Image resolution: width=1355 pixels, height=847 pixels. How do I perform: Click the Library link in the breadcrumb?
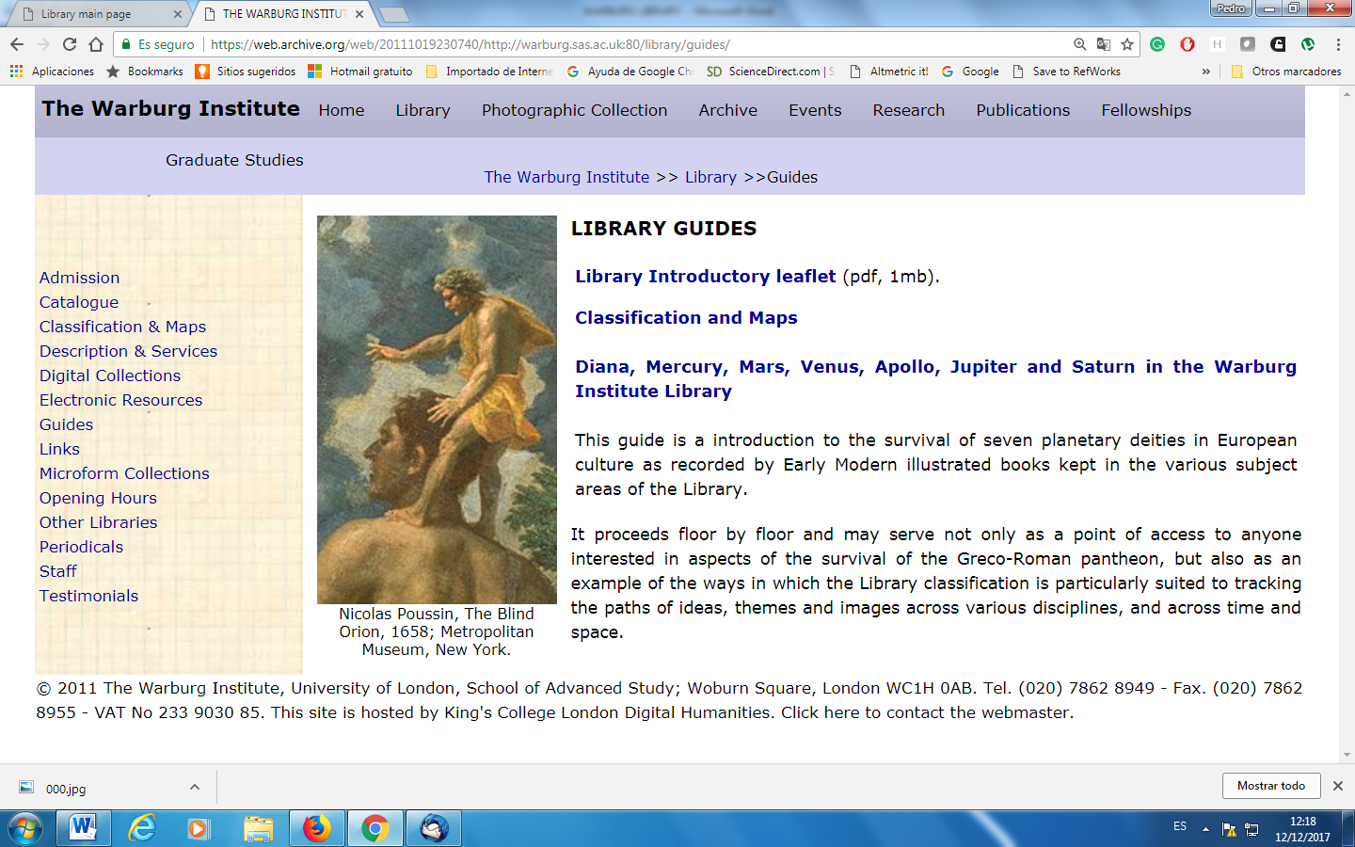(710, 177)
